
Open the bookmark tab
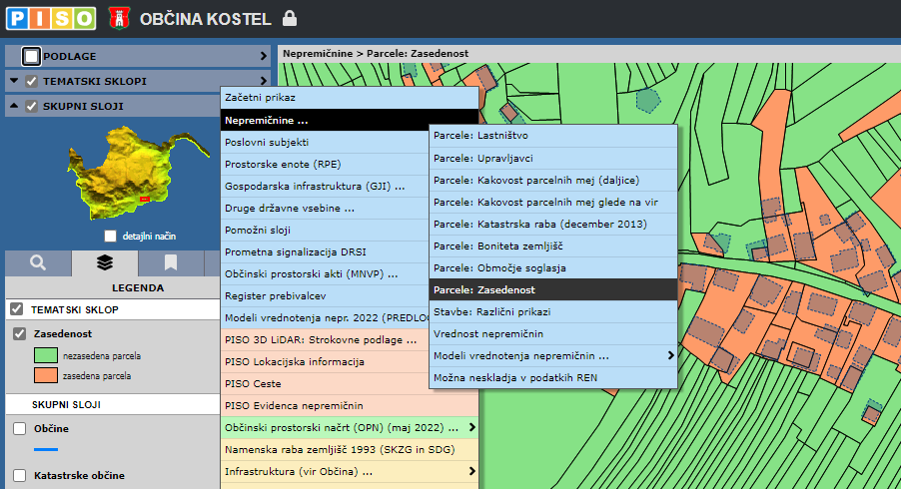[x=171, y=263]
